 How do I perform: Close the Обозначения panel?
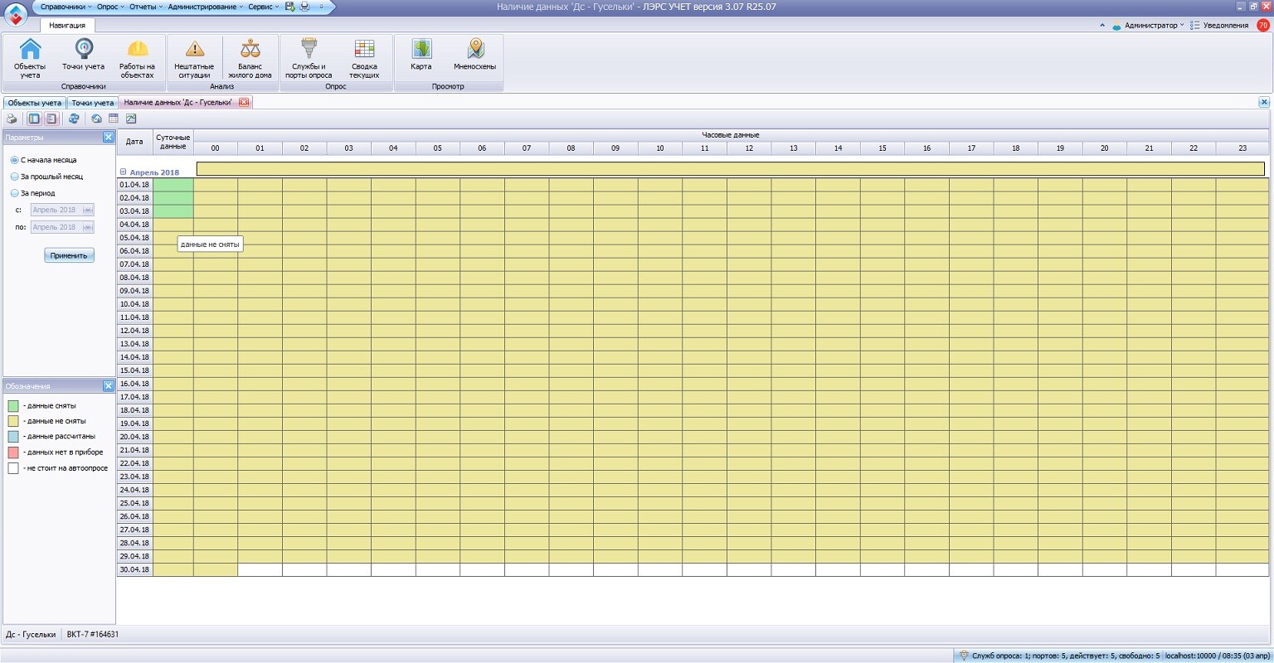(109, 385)
